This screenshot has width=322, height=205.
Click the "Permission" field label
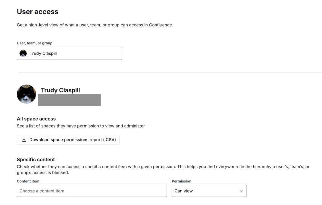pos(181,181)
